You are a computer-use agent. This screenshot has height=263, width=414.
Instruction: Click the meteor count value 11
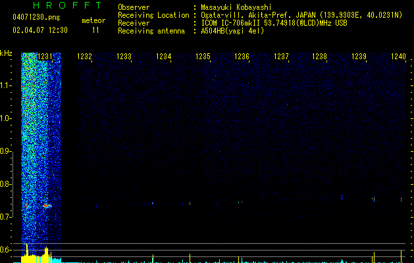coord(95,30)
